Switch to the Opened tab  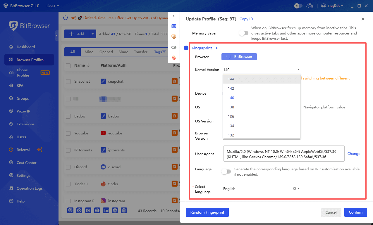[106, 52]
